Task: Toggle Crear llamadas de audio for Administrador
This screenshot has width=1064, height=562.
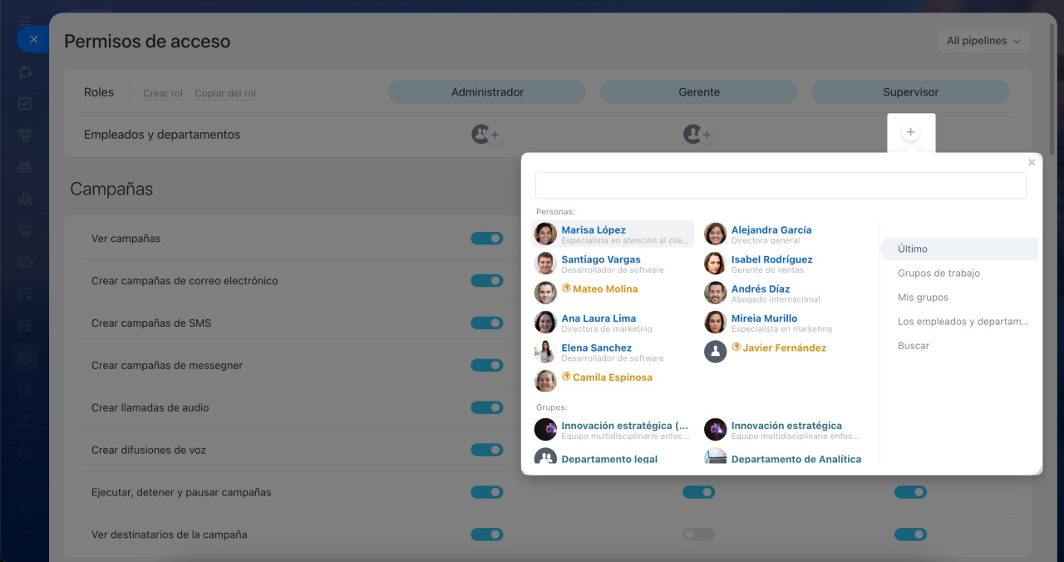Action: 487,407
